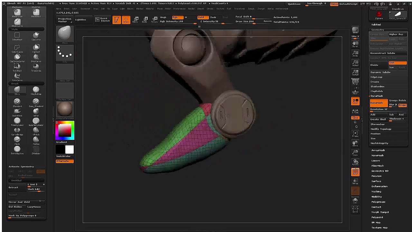
Task: Pick the SelectRect tool
Action: point(17,36)
